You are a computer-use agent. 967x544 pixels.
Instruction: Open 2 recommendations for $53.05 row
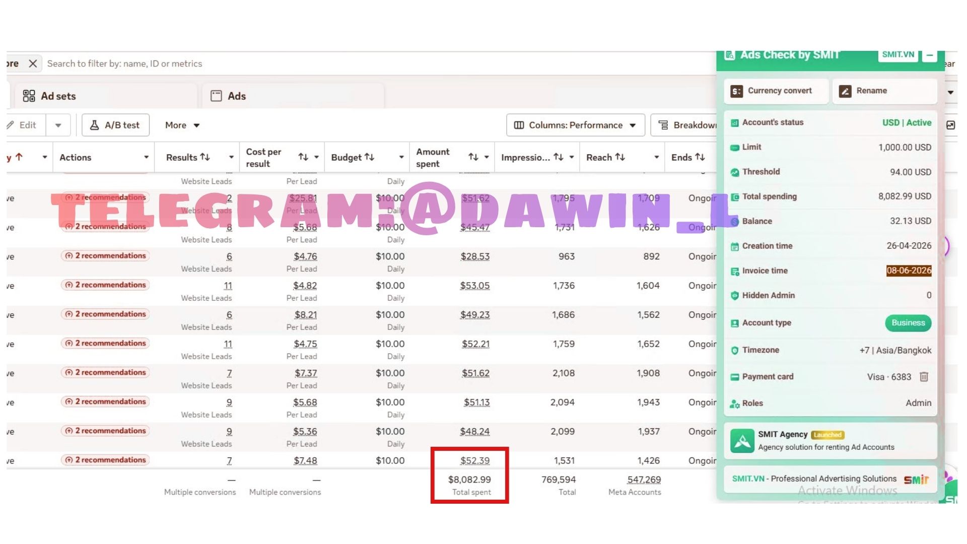[x=105, y=285]
